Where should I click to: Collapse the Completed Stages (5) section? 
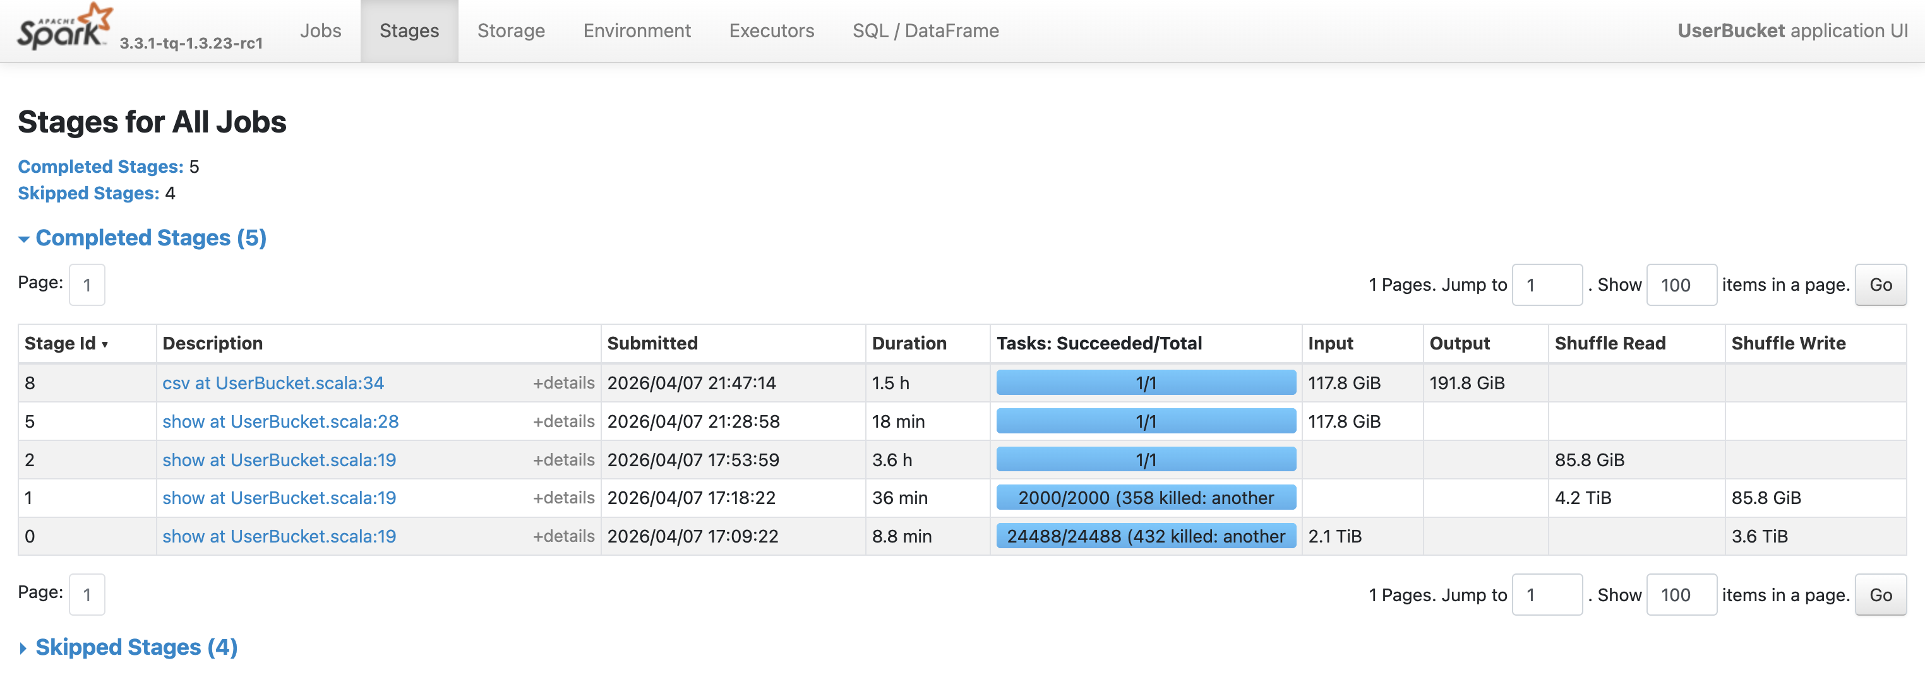click(x=150, y=237)
